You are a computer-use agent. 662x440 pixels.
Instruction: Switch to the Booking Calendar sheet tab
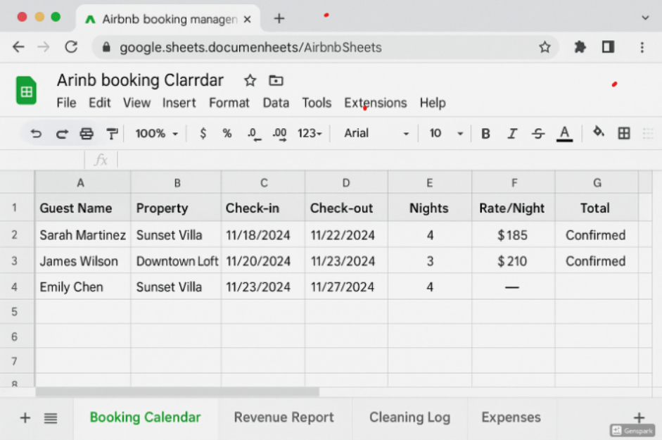[145, 417]
